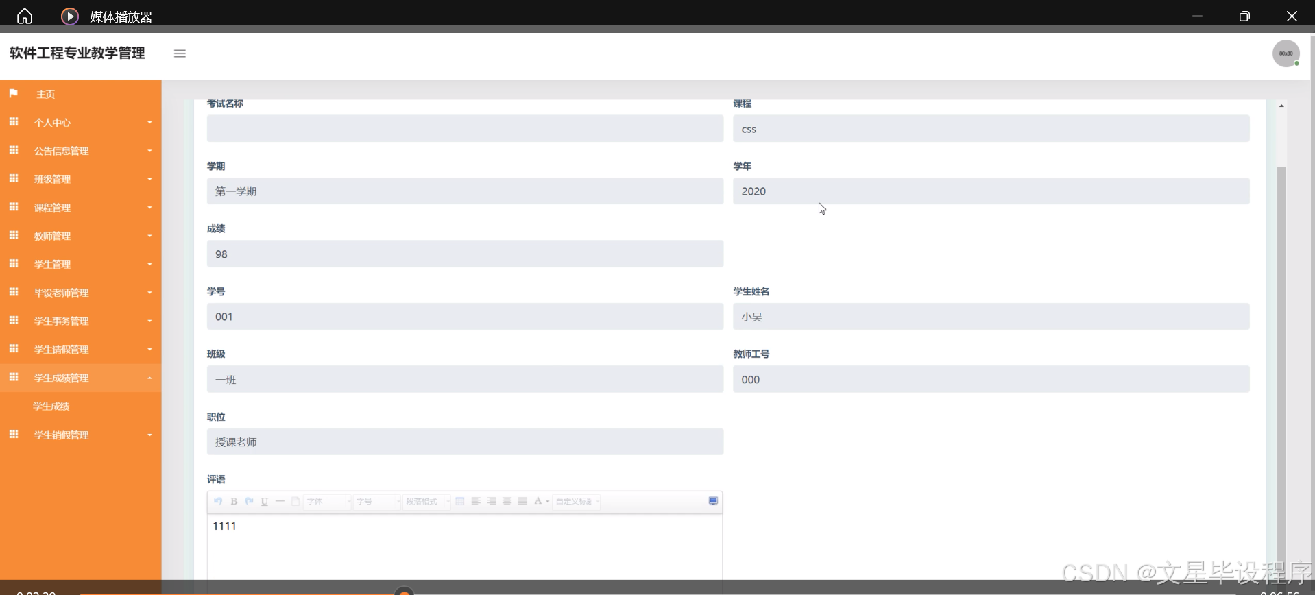Insert a horizontal line from the editor toolbar
Screen dimensions: 1315x595
coord(280,501)
